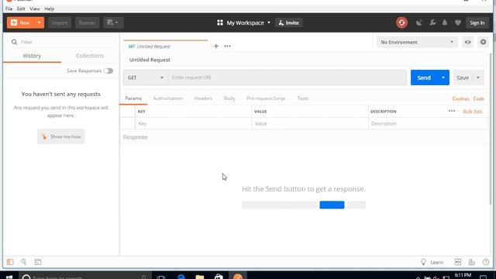Image resolution: width=496 pixels, height=279 pixels.
Task: Open the Pre-request Script tab
Action: tap(266, 98)
